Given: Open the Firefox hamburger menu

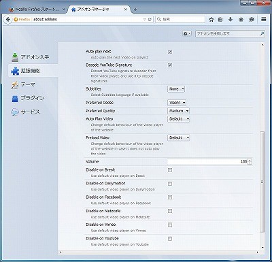Looking at the screenshot, I should (264, 19).
